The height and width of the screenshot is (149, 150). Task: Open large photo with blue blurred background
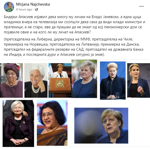(x=101, y=126)
